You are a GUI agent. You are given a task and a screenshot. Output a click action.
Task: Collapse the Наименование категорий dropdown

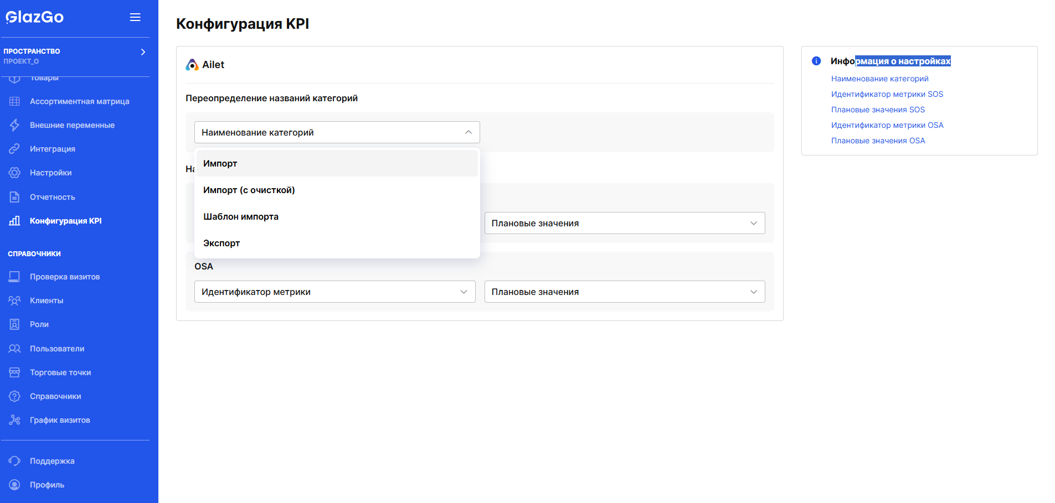[337, 132]
